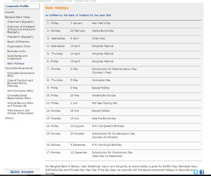View President's Biography page
Screen dimensions: 211x176
coord(20,37)
